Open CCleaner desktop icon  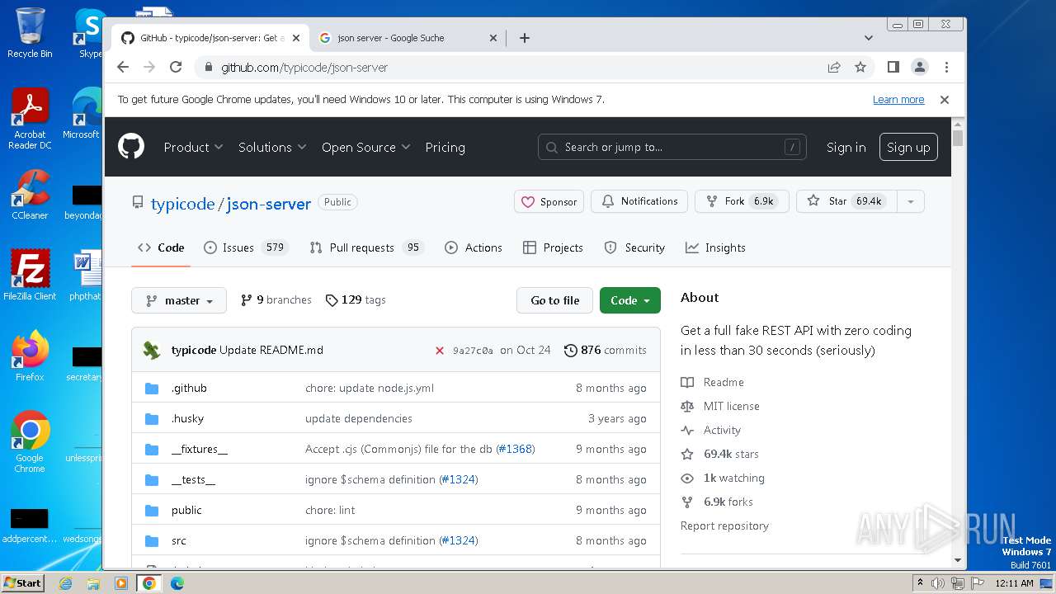click(x=30, y=195)
